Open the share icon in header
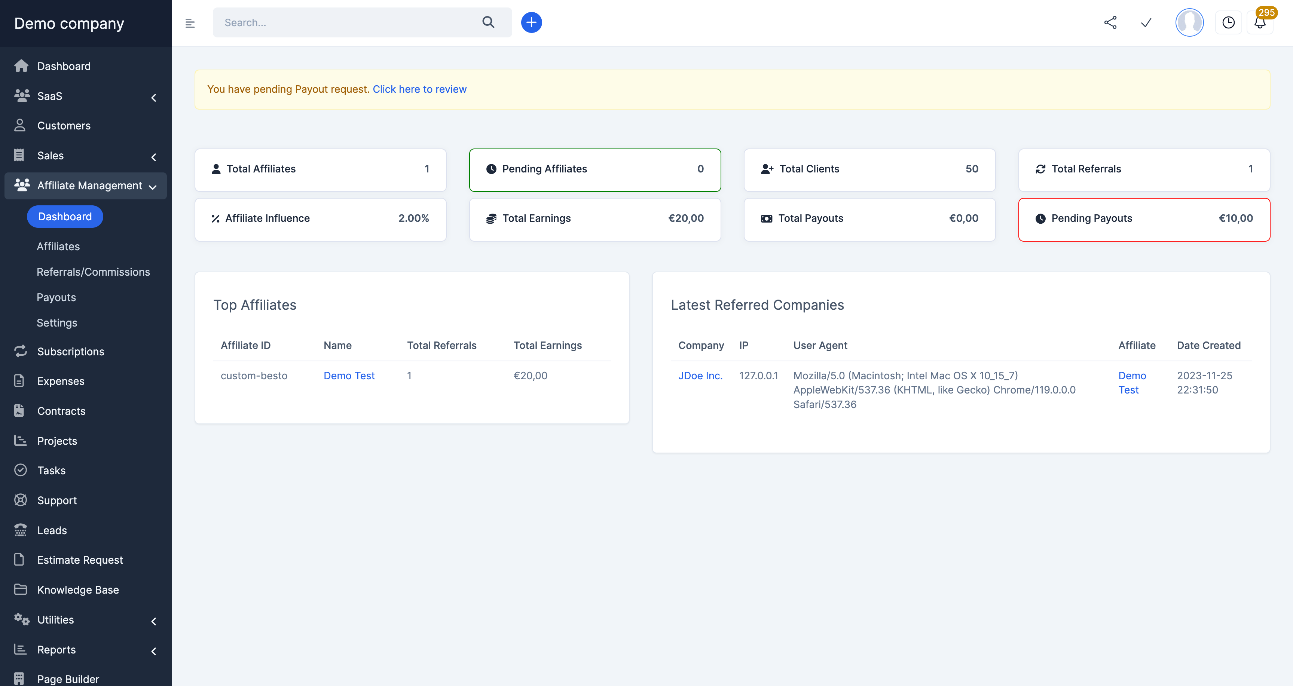 pyautogui.click(x=1110, y=22)
